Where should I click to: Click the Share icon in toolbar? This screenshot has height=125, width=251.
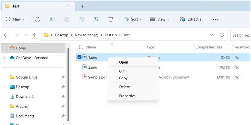pyautogui.click(x=96, y=19)
